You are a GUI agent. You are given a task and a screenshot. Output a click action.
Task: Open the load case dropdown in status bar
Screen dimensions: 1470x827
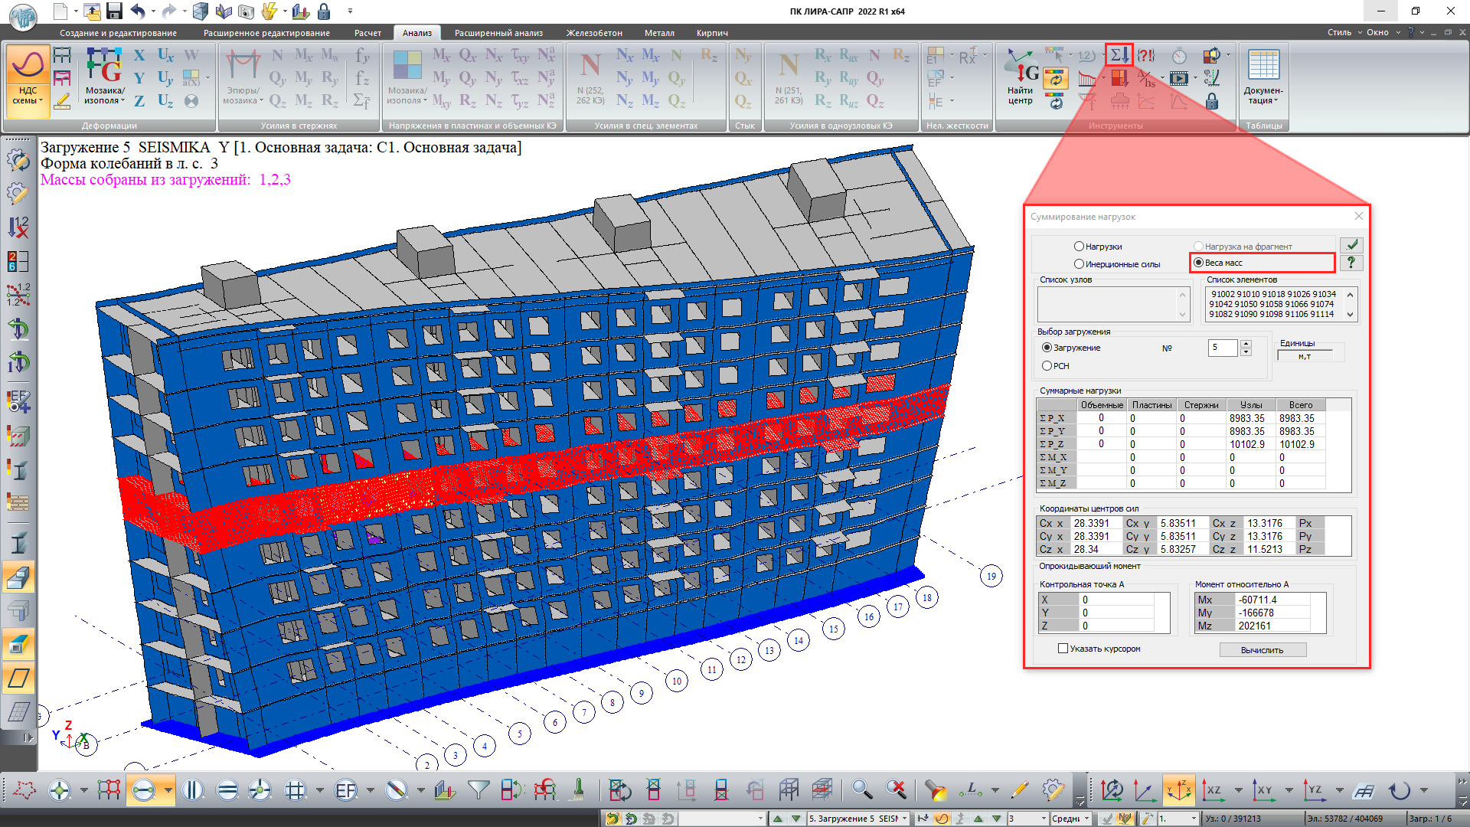[x=904, y=819]
